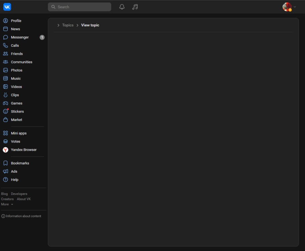Open Photos label in sidebar
This screenshot has height=251, width=305.
(x=16, y=70)
